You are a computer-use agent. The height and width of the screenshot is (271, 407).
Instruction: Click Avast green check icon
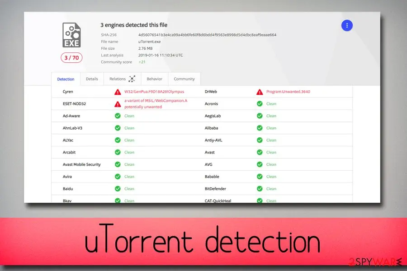[260, 152]
